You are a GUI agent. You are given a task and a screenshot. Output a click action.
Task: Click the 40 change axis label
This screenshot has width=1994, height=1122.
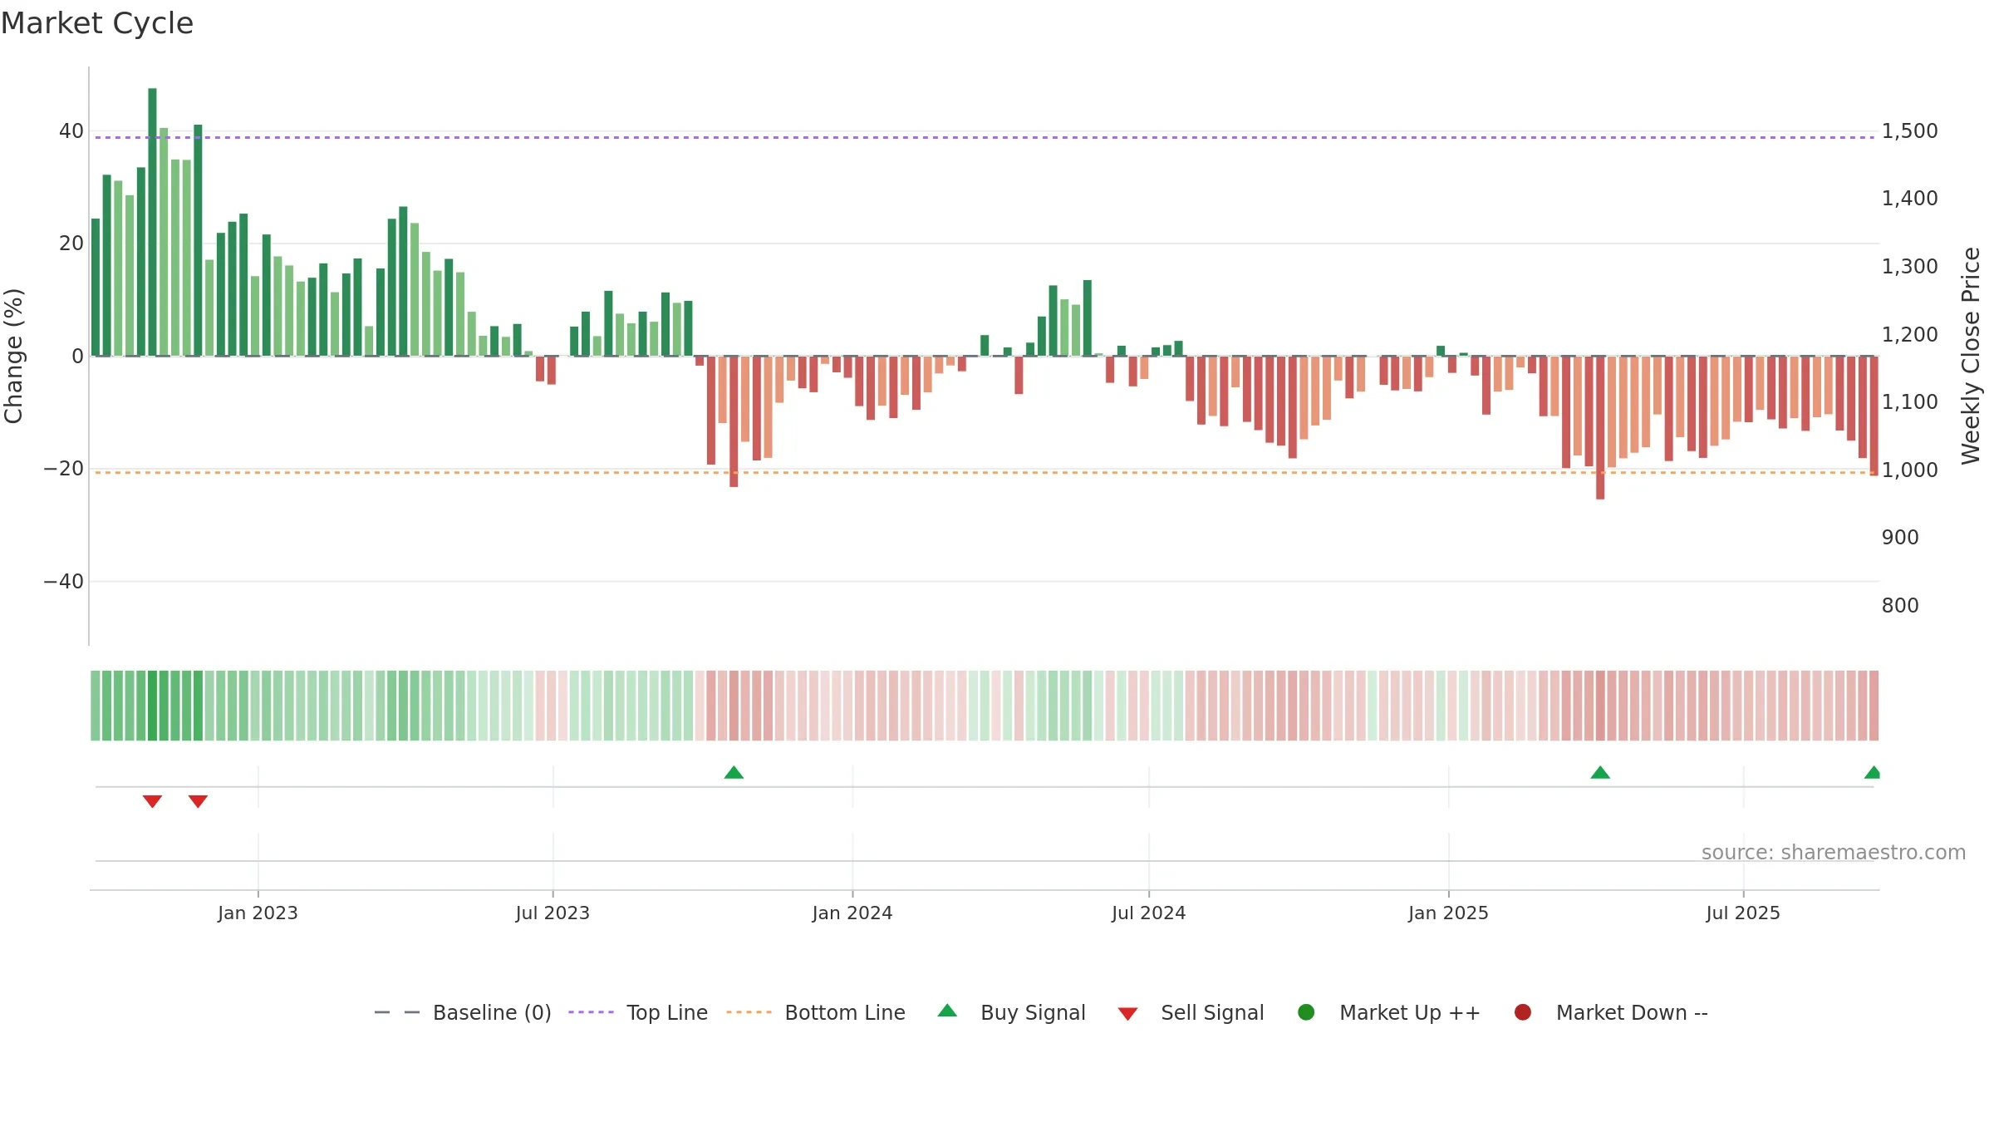click(x=71, y=130)
